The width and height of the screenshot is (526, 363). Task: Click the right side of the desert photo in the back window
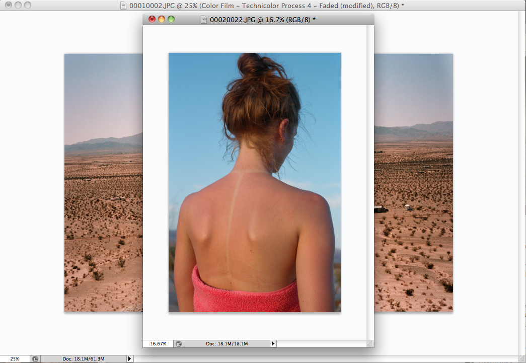[414, 183]
